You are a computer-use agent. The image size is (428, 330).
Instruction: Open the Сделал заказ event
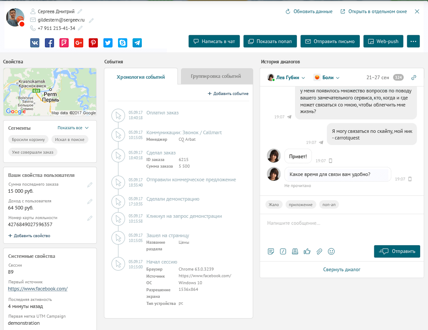(x=161, y=153)
